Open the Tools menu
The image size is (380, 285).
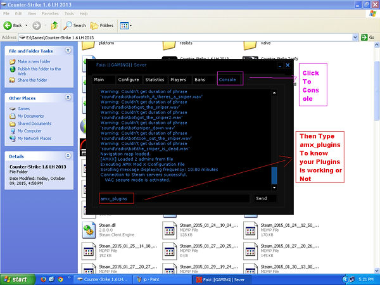[69, 13]
